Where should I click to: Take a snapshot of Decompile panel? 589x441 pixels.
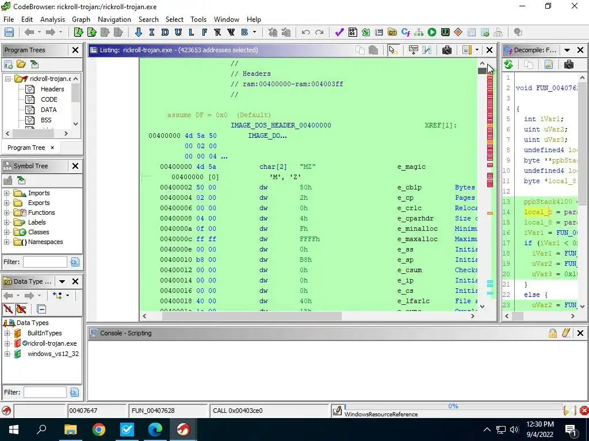pyautogui.click(x=569, y=64)
